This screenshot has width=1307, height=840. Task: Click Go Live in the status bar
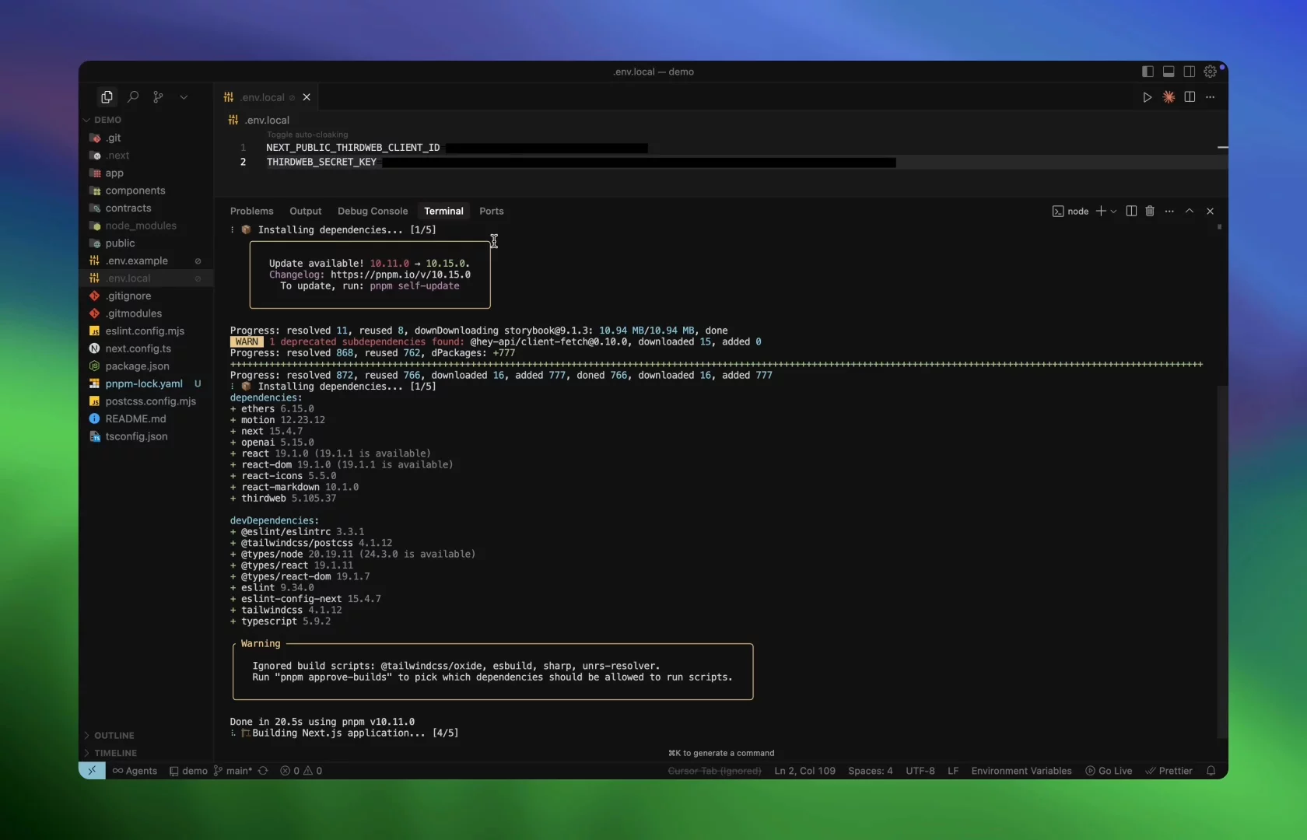click(1109, 771)
